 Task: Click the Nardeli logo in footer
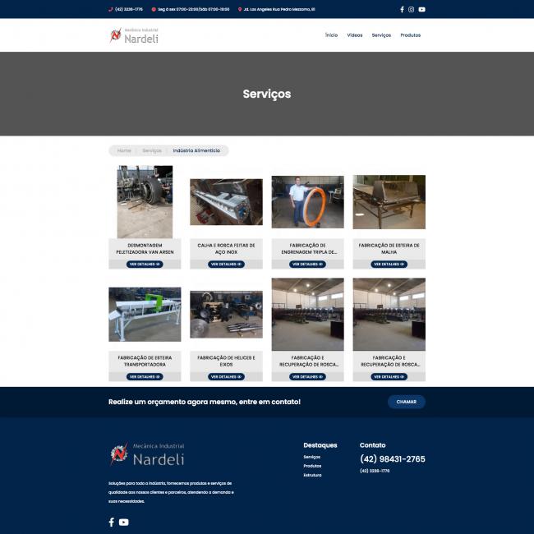[147, 454]
